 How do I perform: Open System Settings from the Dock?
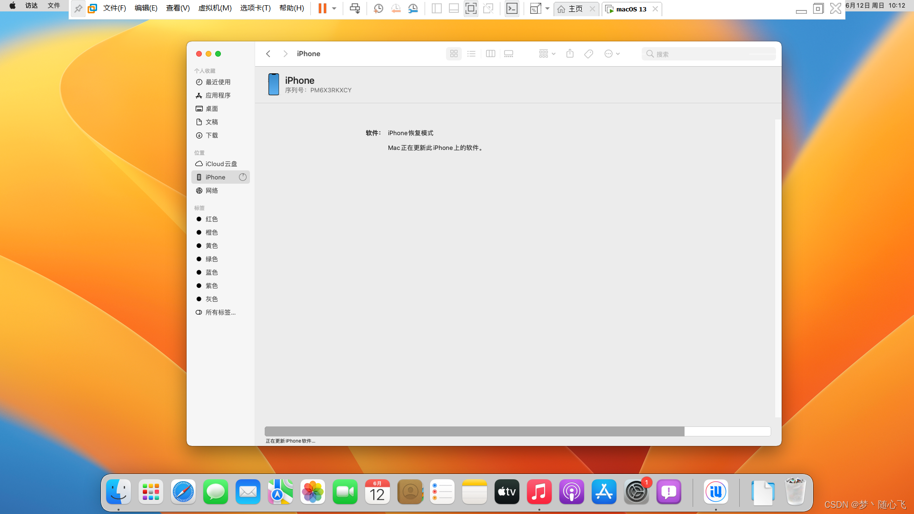pos(636,492)
